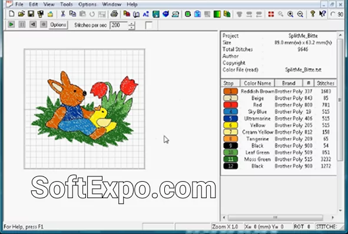Click the horizontal scrollbar under the color panel

pyautogui.click(x=275, y=218)
